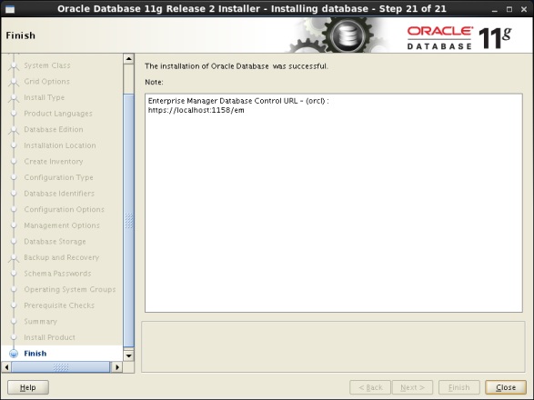Open the Help button
Viewport: 534px width, 400px height.
pos(28,387)
